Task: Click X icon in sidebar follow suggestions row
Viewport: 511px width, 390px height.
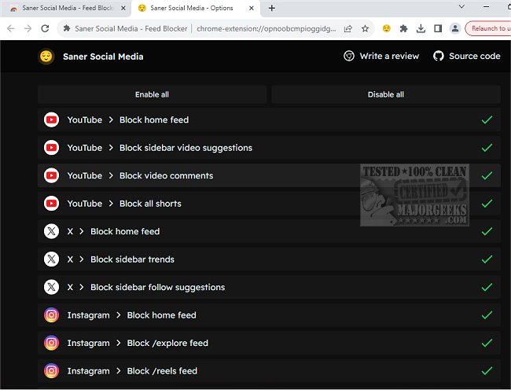Action: (x=51, y=287)
